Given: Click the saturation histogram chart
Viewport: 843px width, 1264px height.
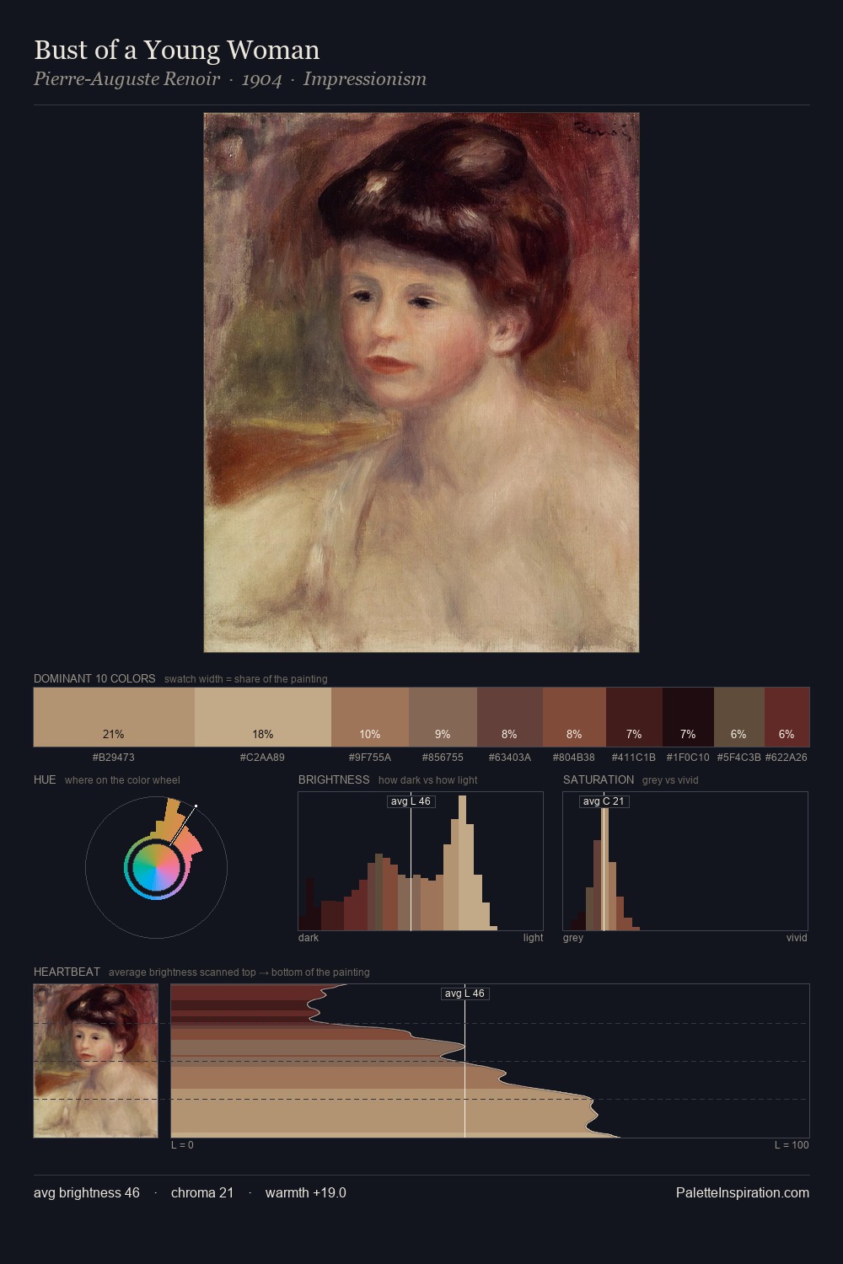Looking at the screenshot, I should coord(685,861).
